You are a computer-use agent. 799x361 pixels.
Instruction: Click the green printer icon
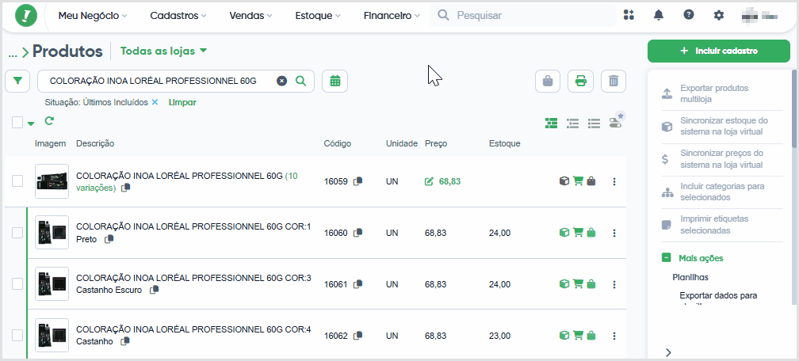pos(580,81)
